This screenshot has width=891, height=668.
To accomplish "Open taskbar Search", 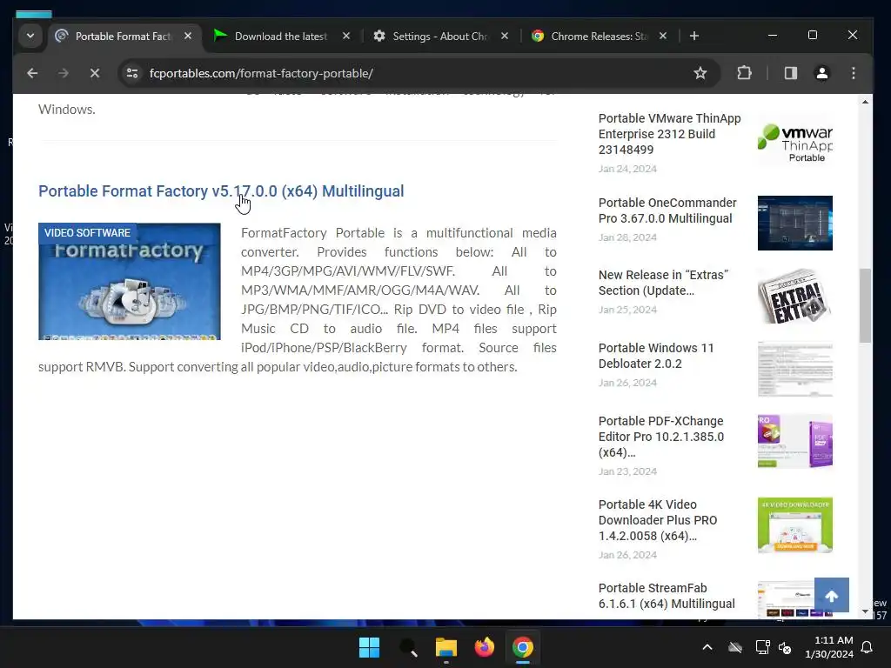I will (x=408, y=647).
